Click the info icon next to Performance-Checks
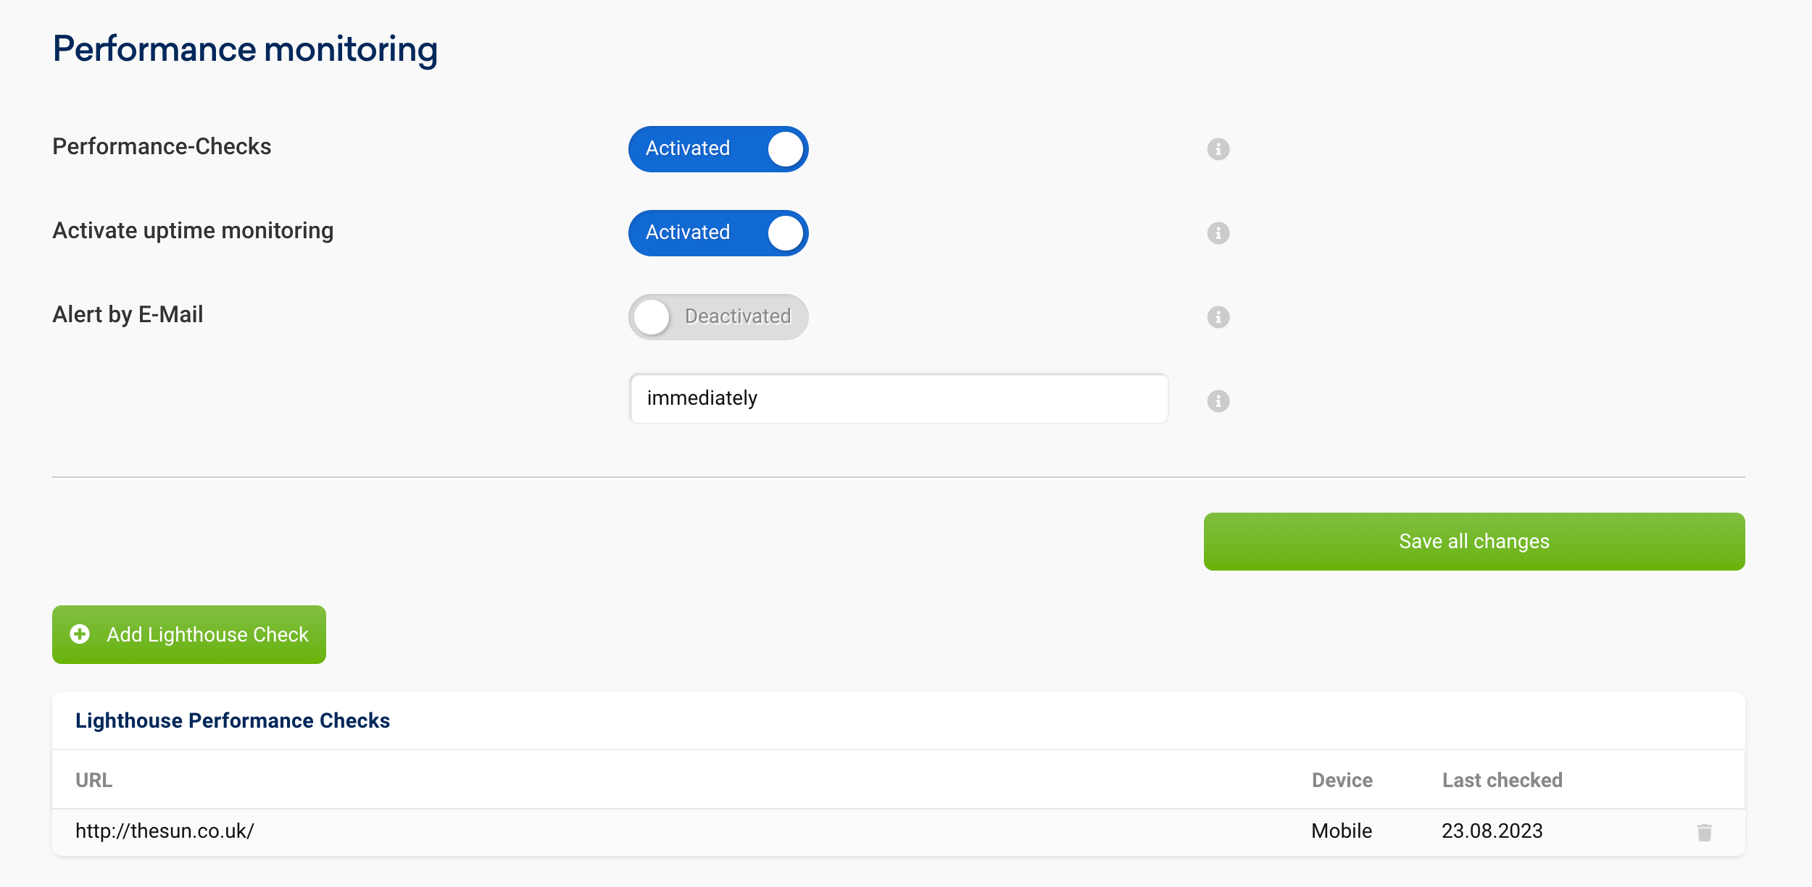Screen dimensions: 1812x887 [x=1218, y=148]
